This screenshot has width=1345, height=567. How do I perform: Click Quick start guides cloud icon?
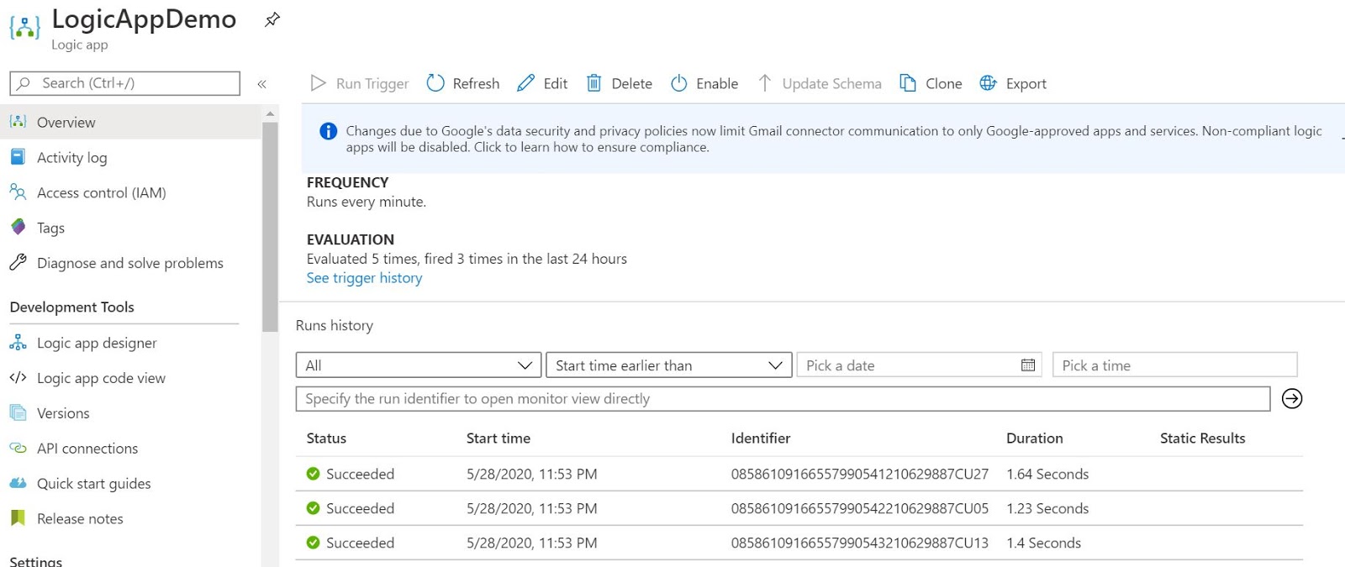click(x=18, y=483)
